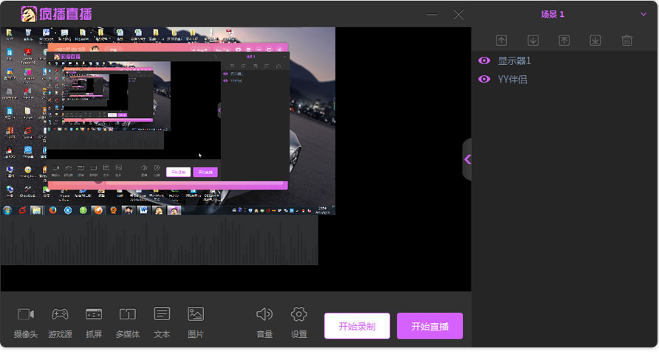
Task: Start live streaming with 开始直播
Action: coord(430,326)
